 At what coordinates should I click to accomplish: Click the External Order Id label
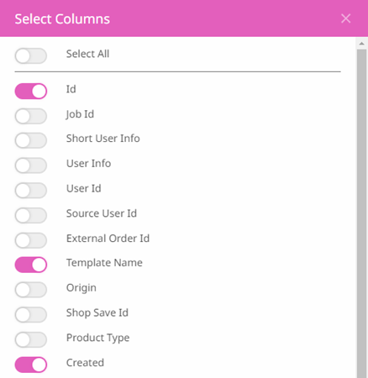(108, 239)
